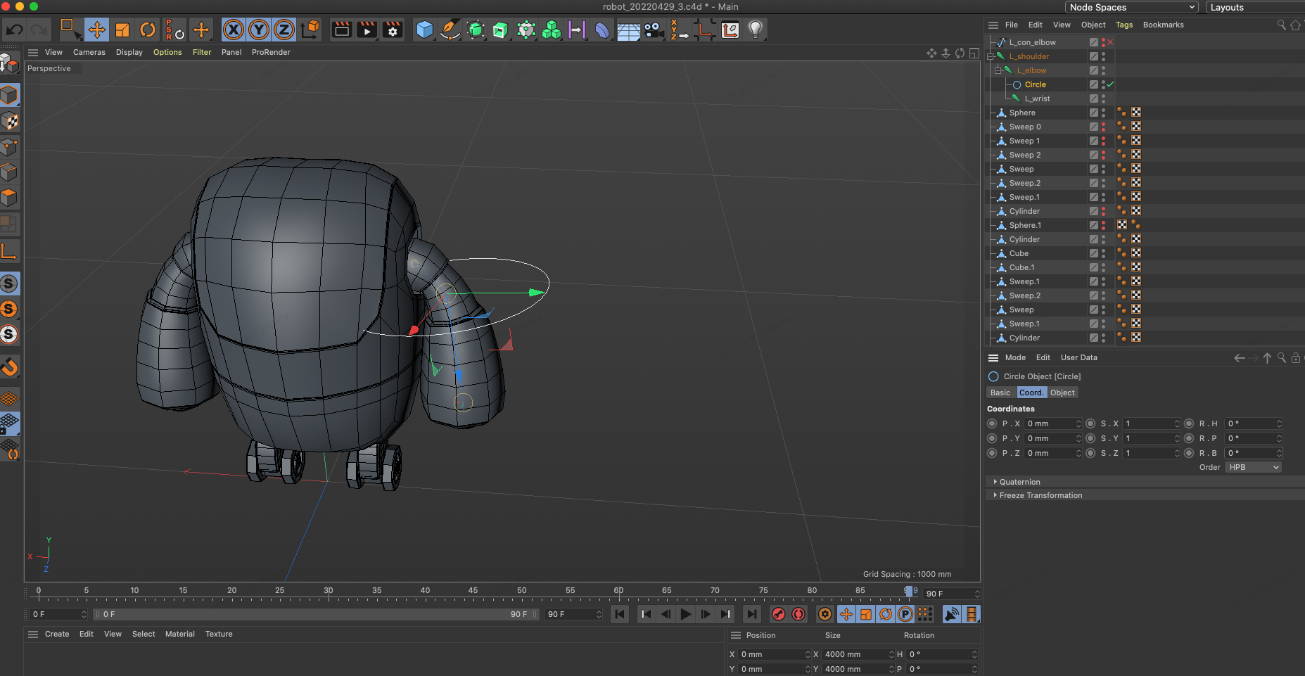Select the Rotate tool in top toolbar
Viewport: 1305px width, 676px height.
coord(148,30)
